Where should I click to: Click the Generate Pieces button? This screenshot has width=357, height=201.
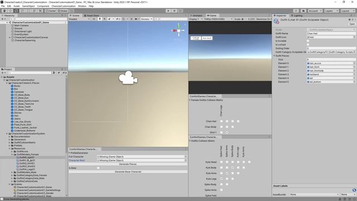[128, 164]
